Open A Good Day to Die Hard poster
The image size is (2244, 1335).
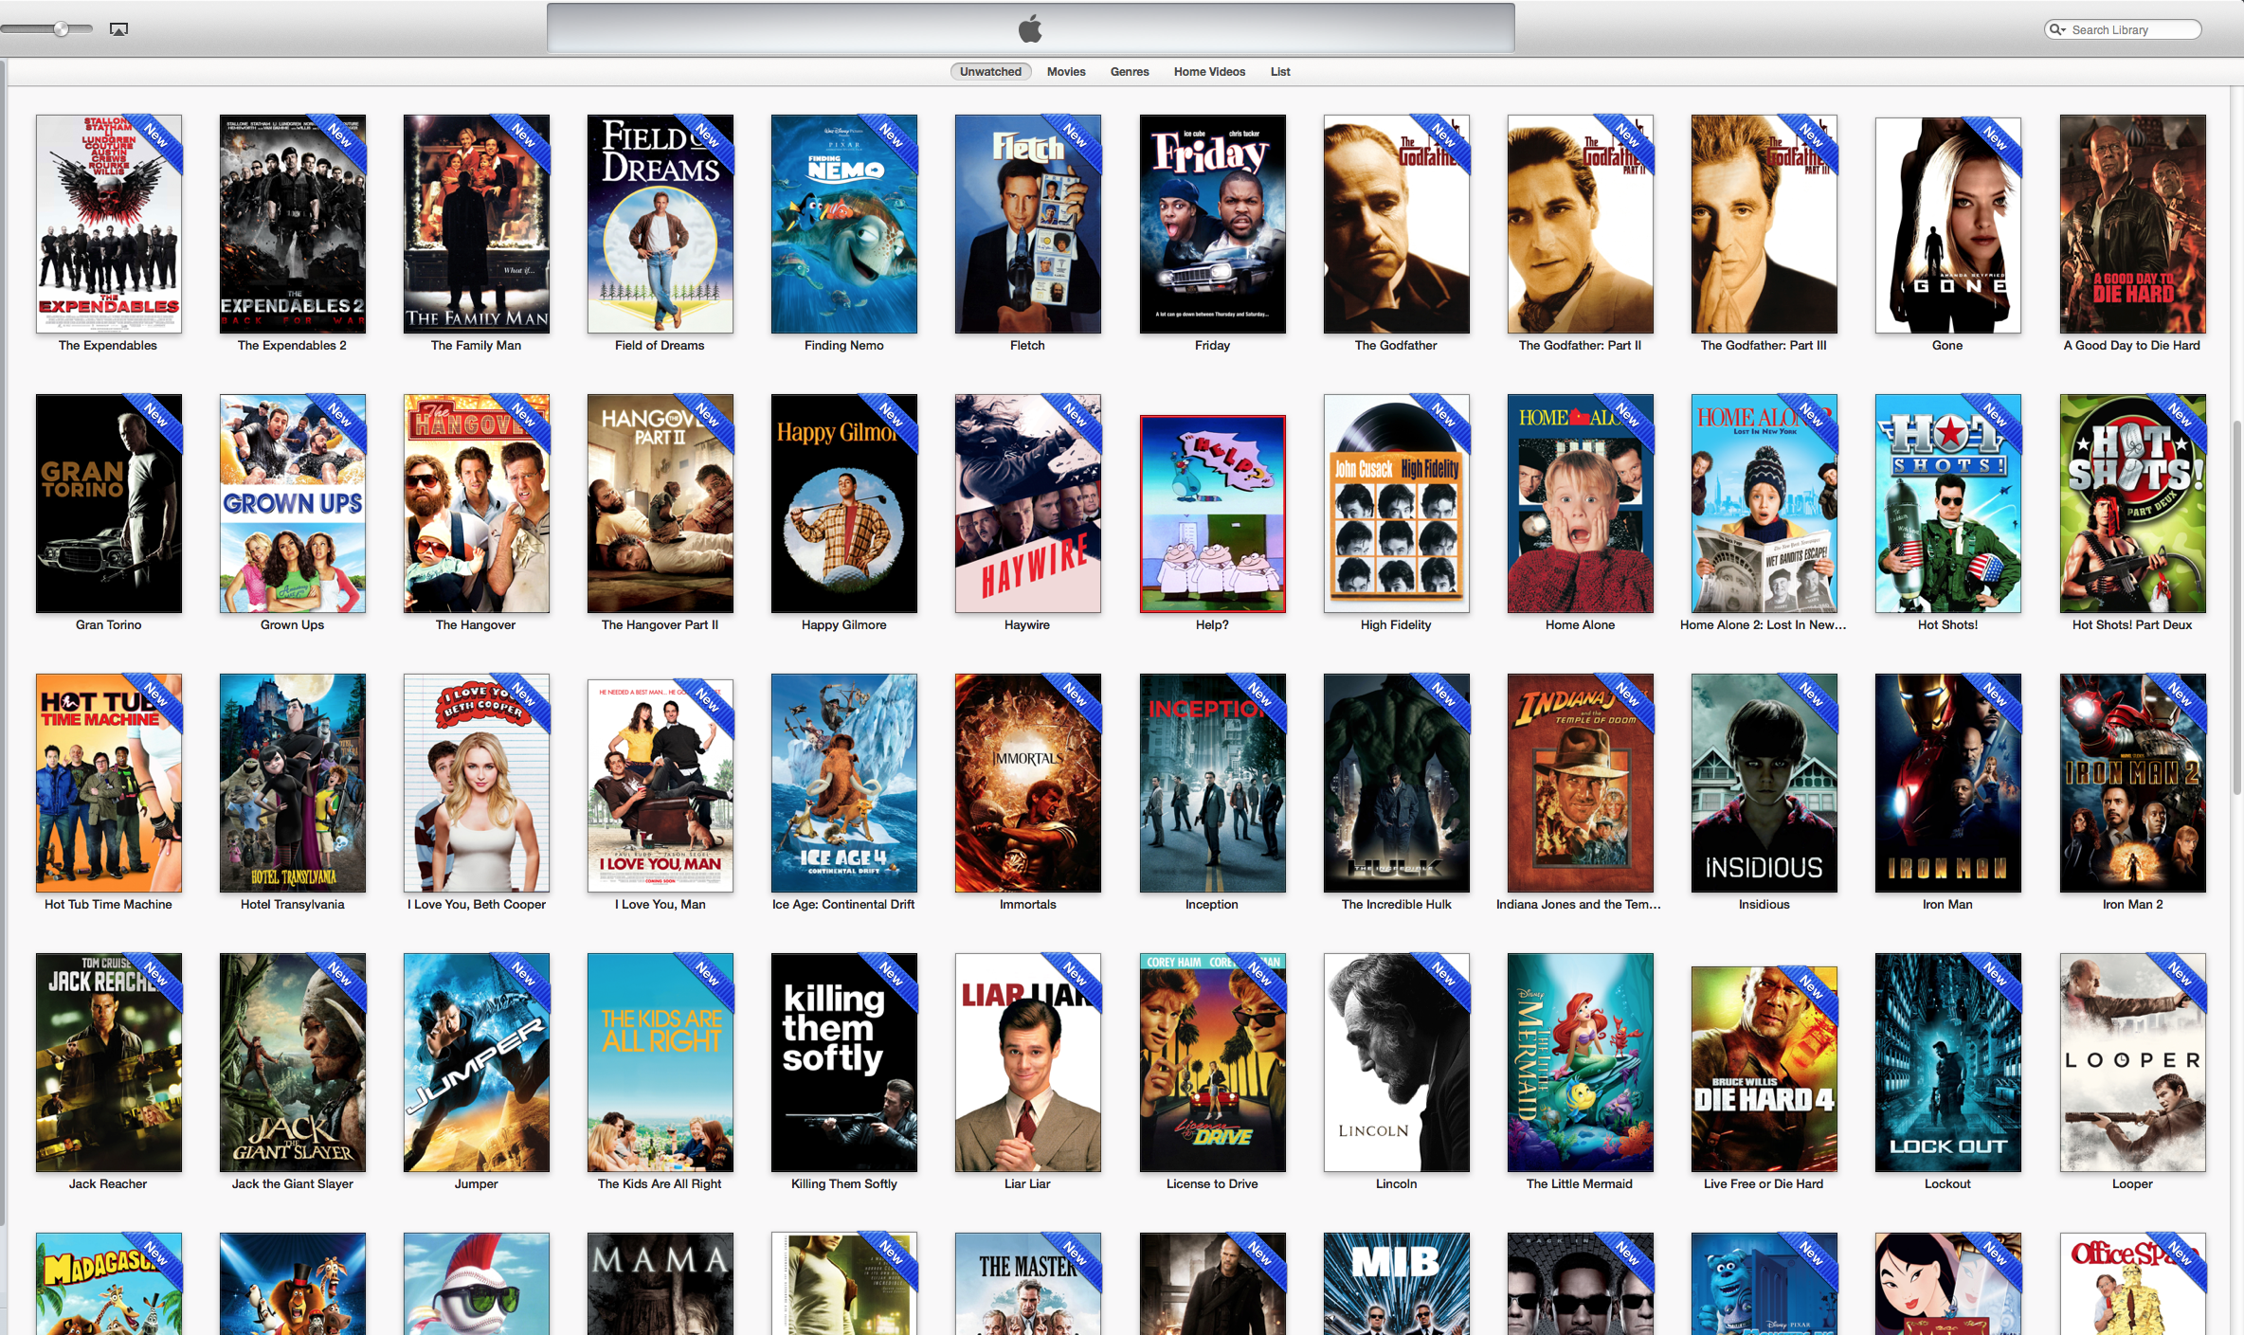(x=2133, y=224)
